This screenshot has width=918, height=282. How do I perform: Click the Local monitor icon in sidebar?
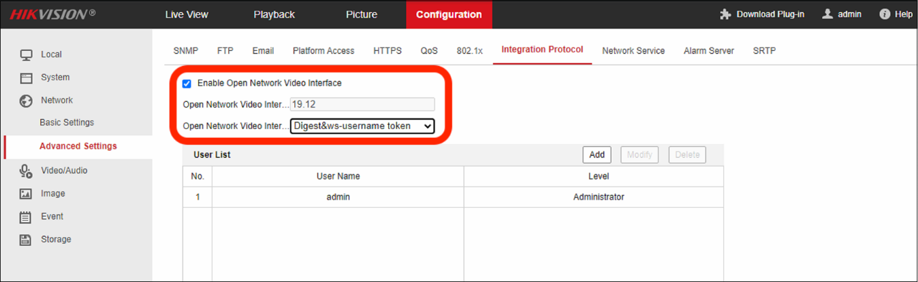[26, 54]
